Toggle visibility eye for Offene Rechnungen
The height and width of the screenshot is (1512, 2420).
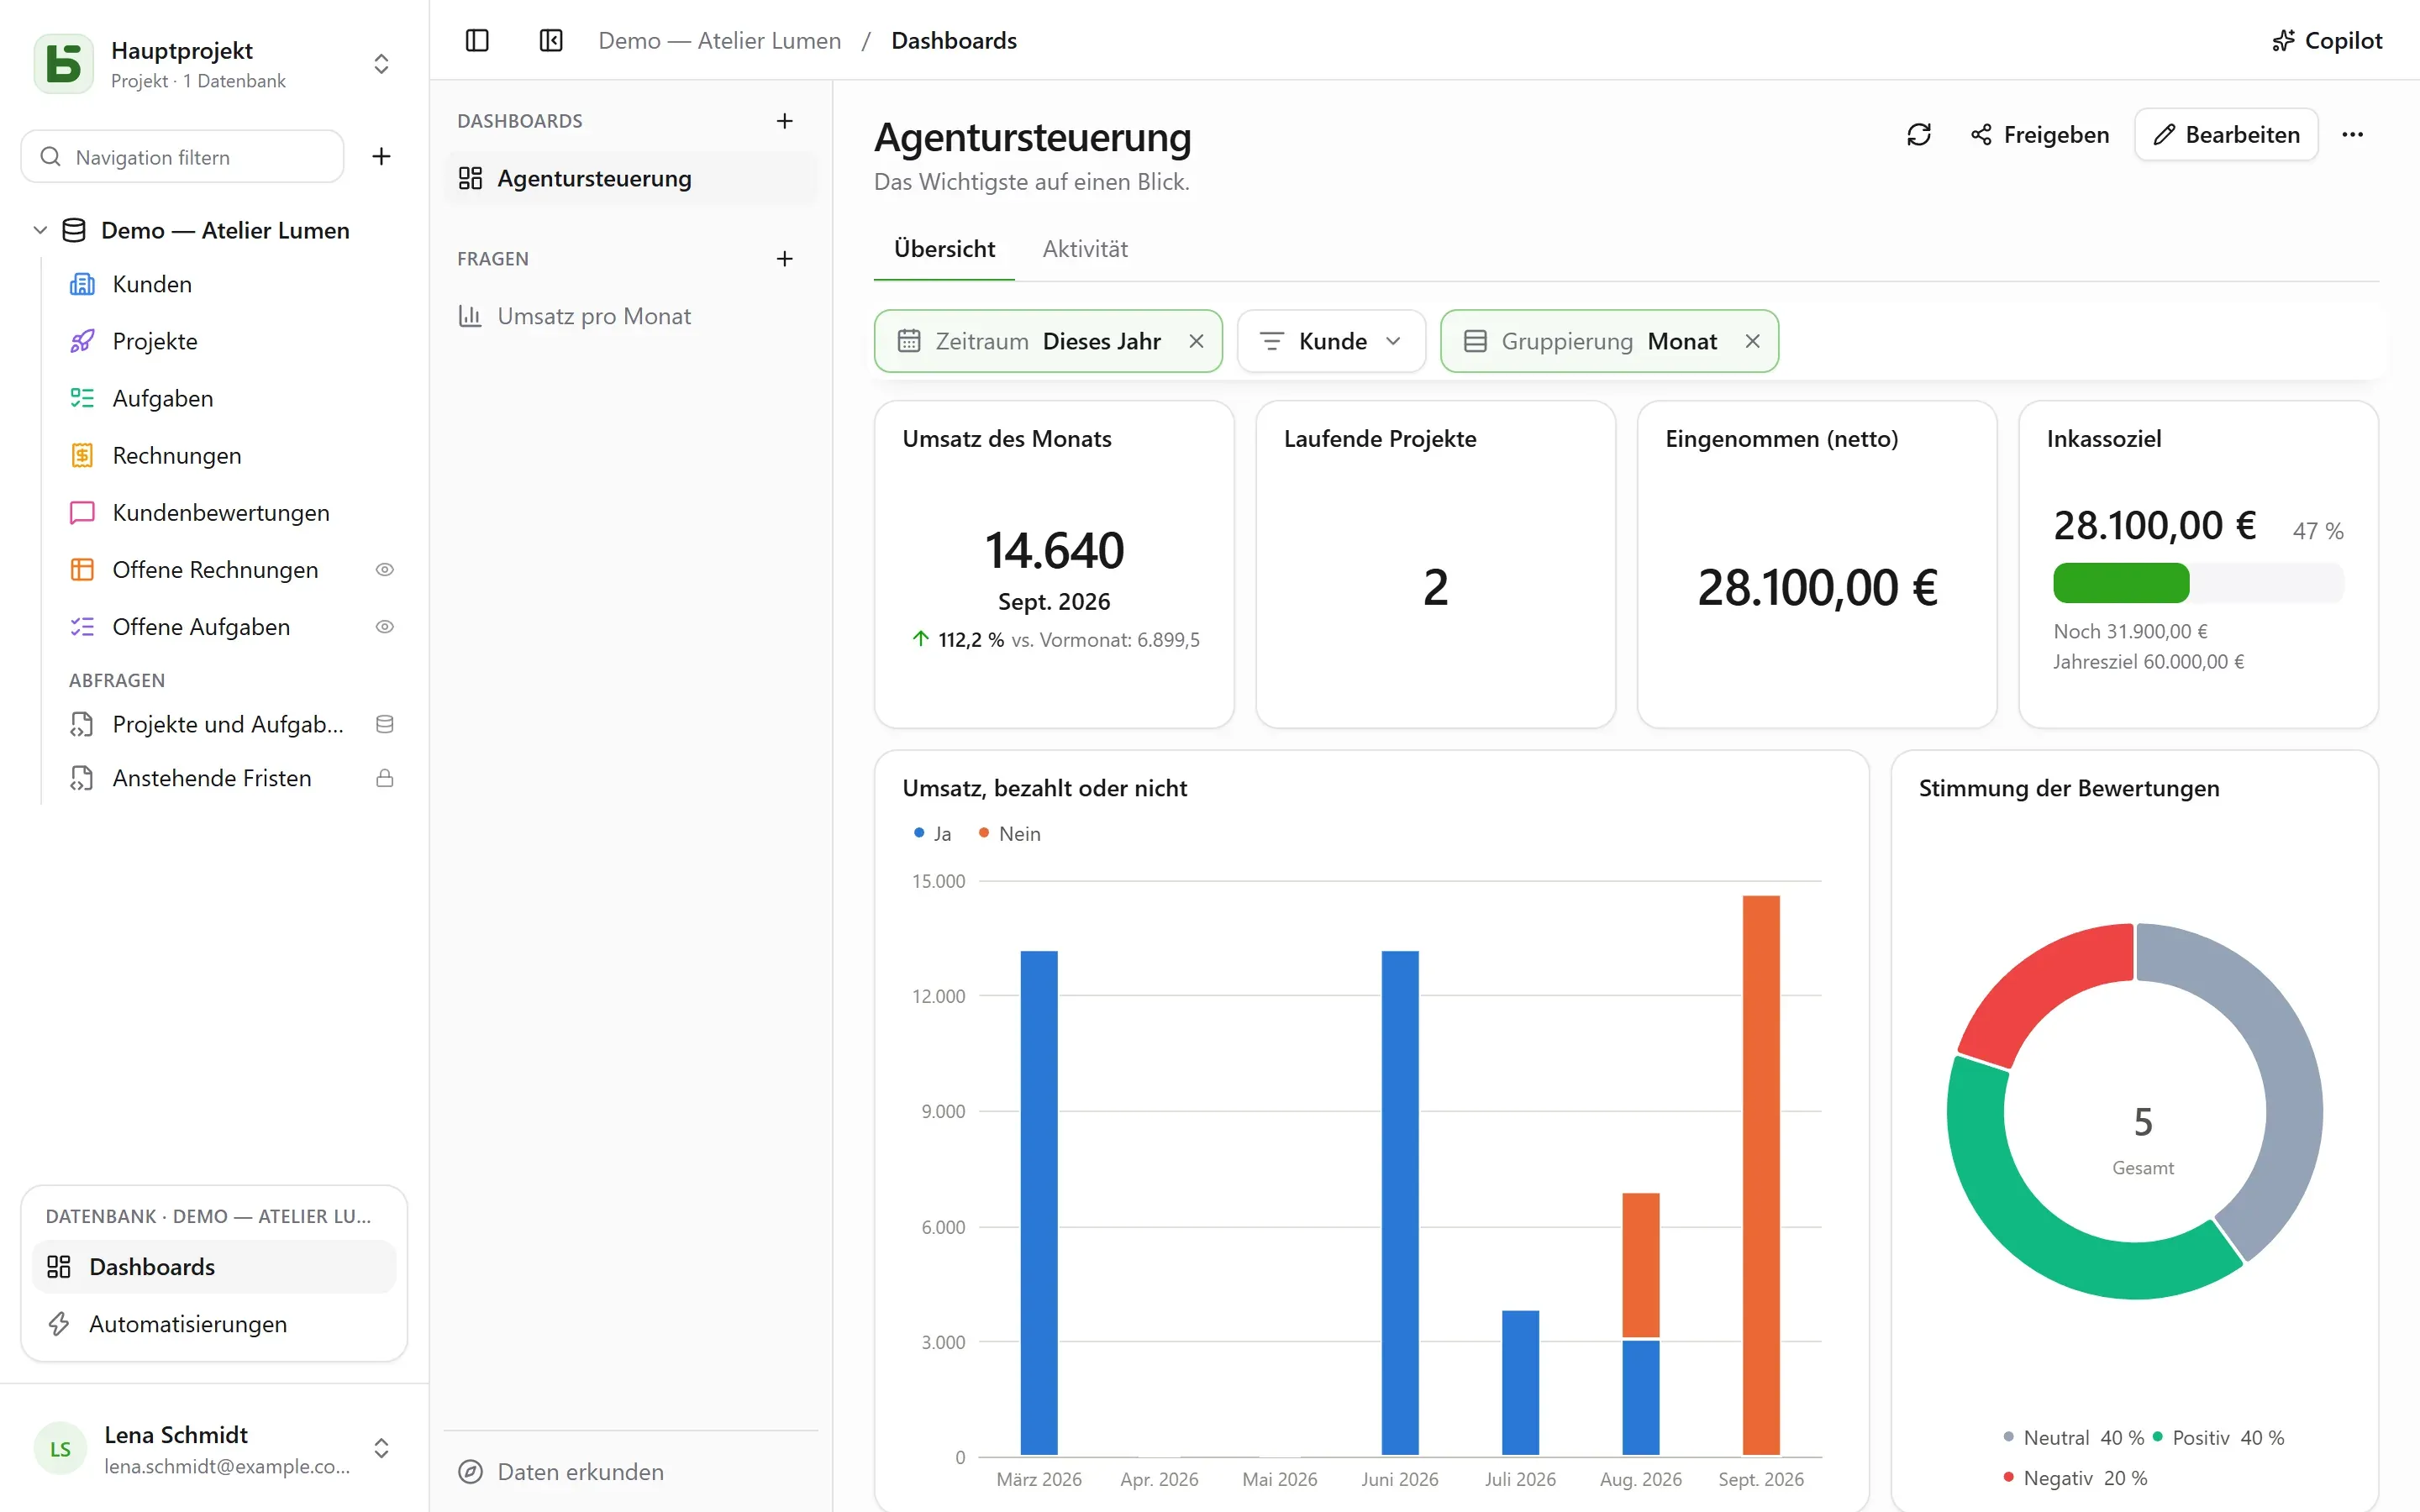point(384,570)
